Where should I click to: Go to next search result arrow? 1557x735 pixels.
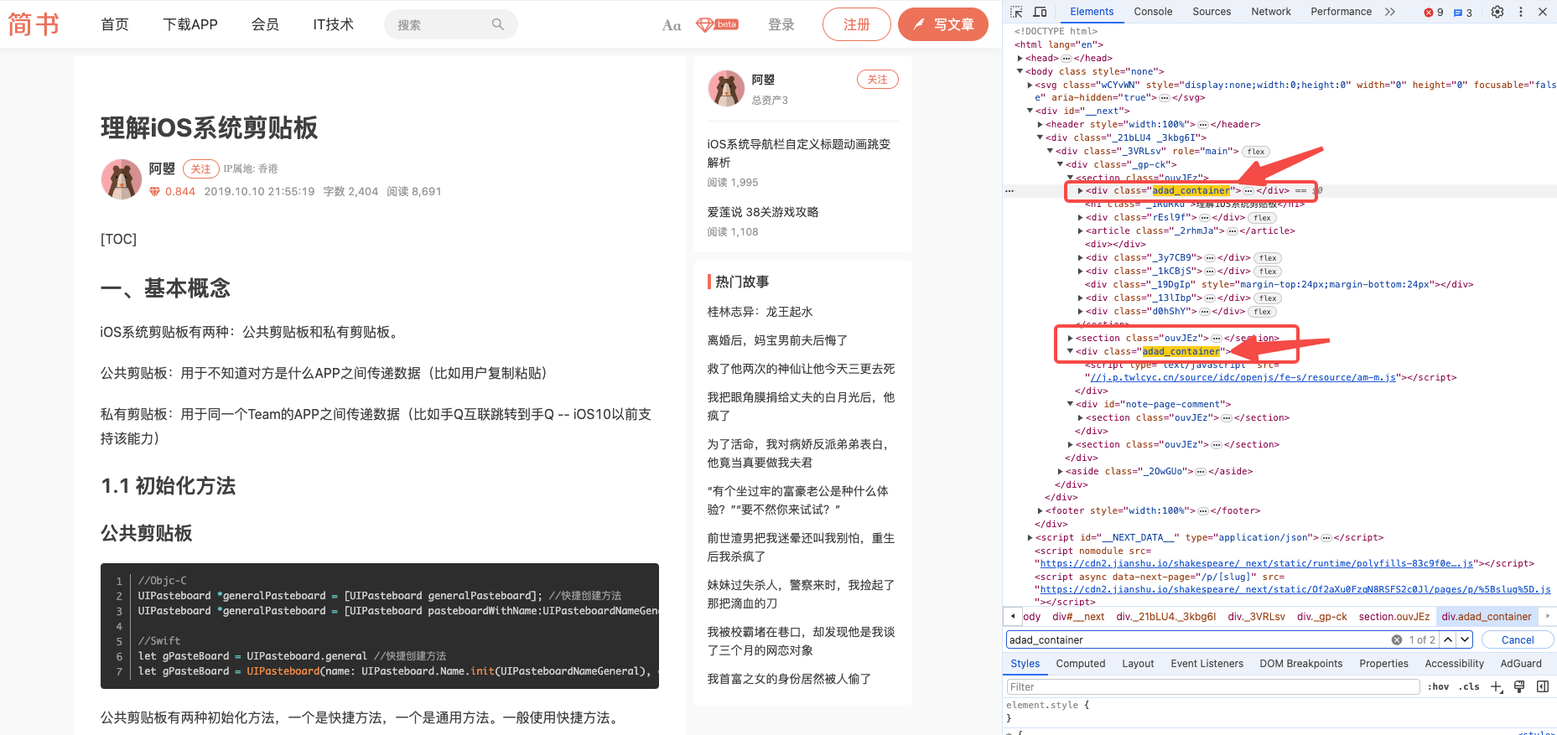[x=1465, y=639]
